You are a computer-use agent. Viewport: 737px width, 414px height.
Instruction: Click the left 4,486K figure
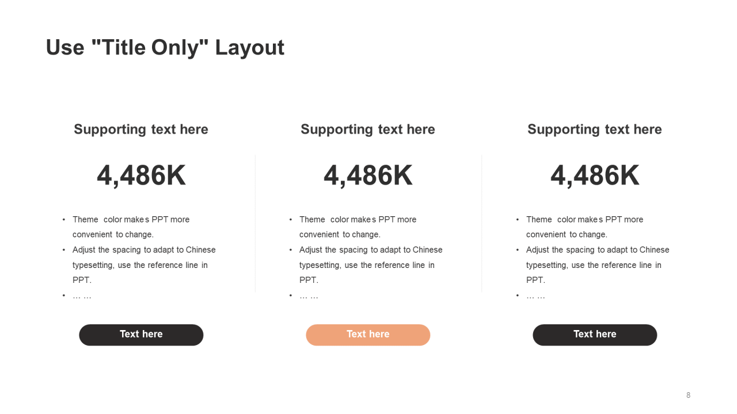point(141,175)
